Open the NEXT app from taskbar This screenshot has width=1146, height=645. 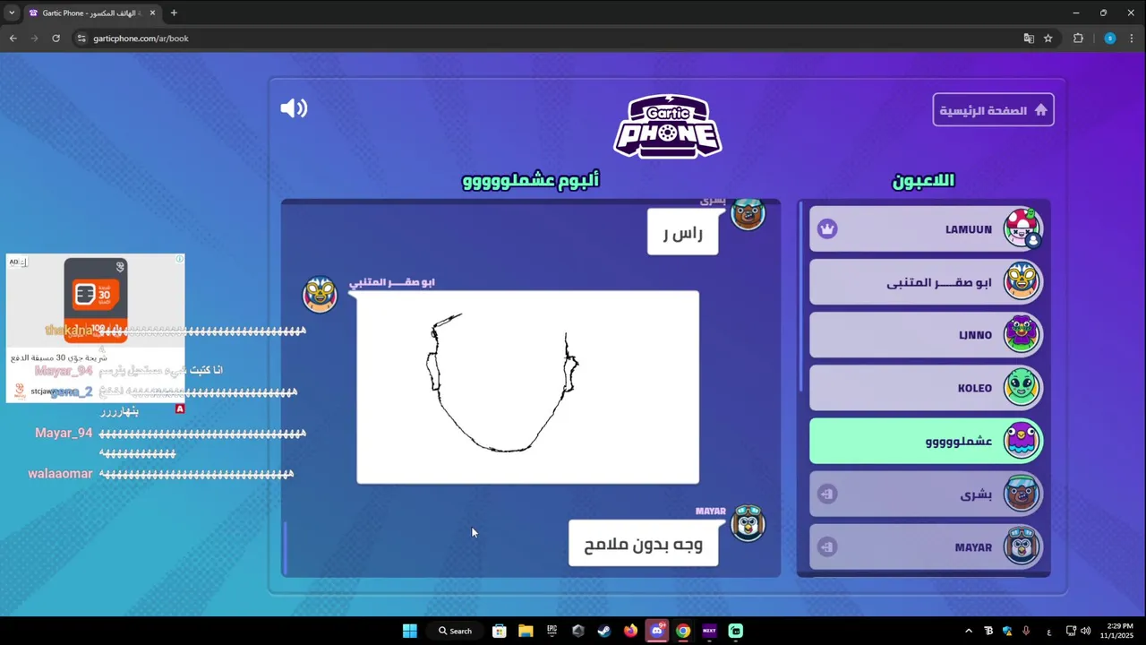(709, 631)
